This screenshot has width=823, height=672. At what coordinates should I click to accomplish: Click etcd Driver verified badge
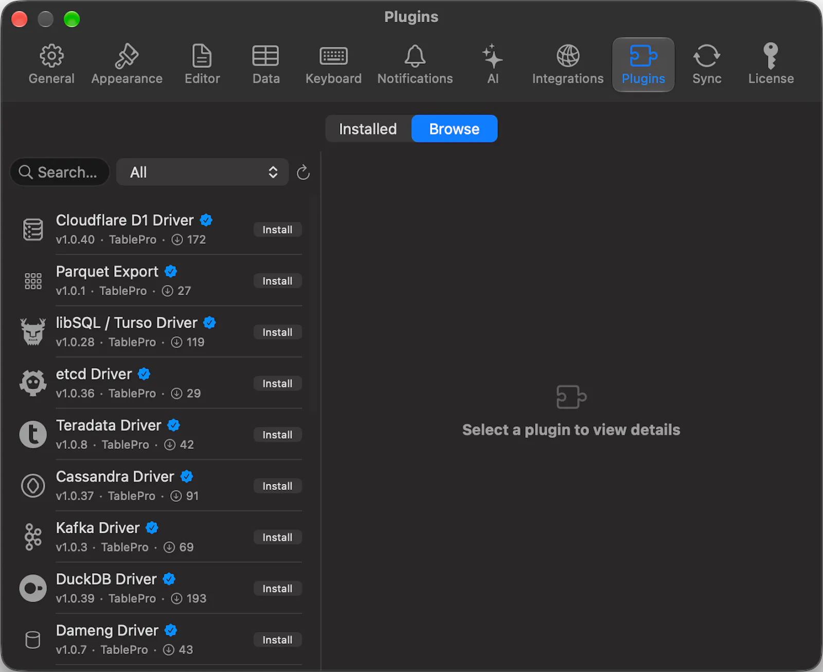pyautogui.click(x=144, y=374)
